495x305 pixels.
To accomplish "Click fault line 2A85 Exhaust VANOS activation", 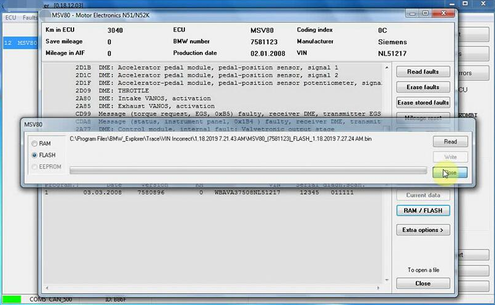I will pyautogui.click(x=145, y=106).
